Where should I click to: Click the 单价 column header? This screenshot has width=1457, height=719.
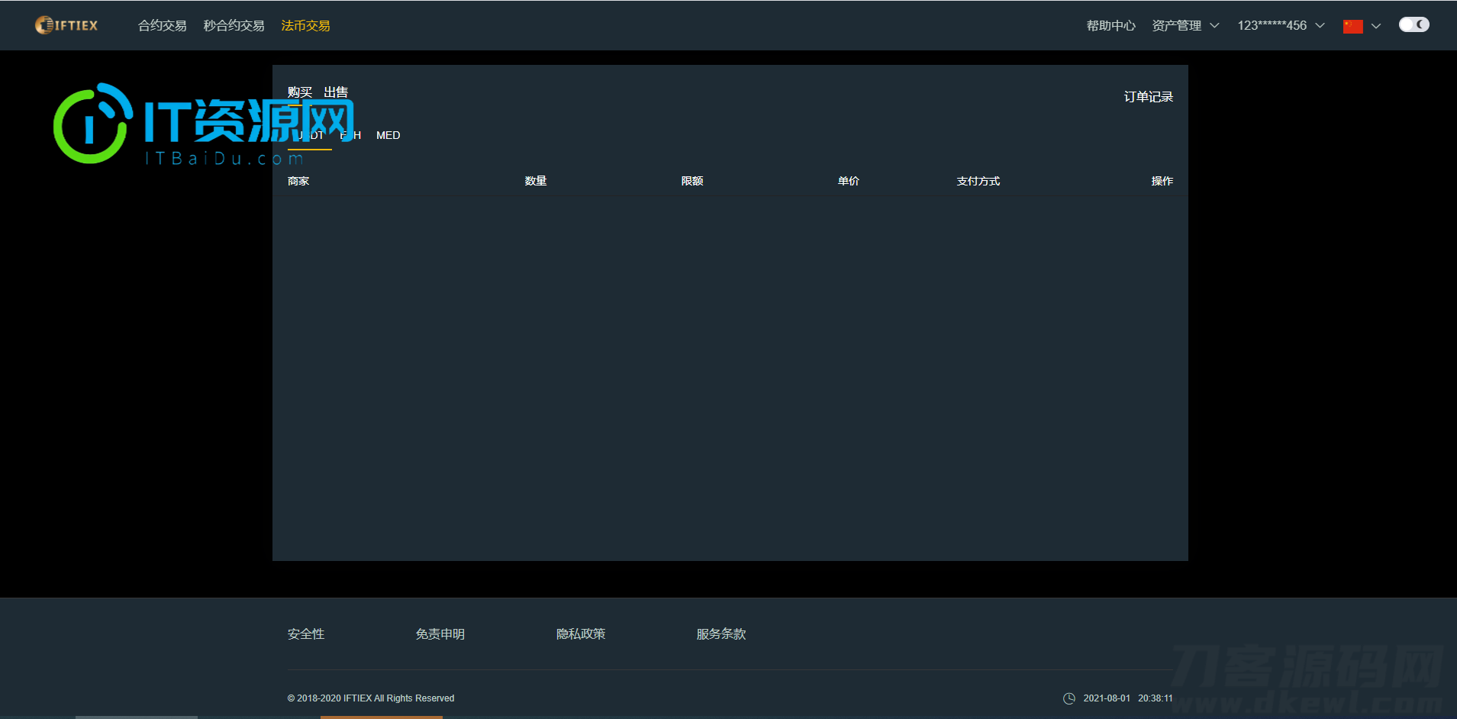pyautogui.click(x=849, y=181)
